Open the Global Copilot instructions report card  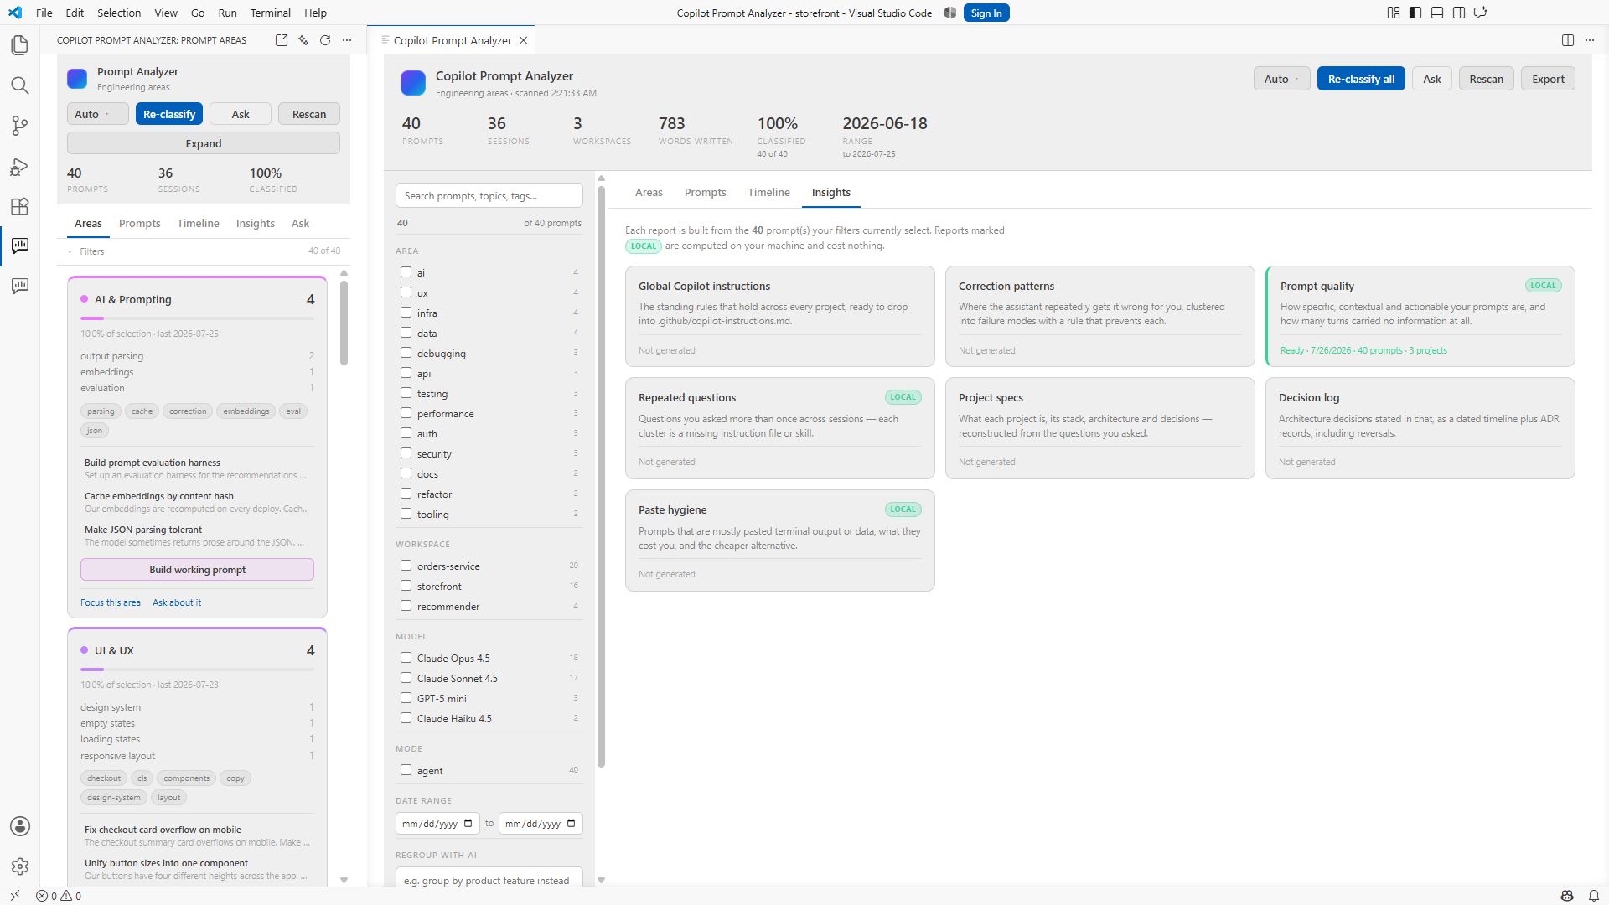pos(779,316)
